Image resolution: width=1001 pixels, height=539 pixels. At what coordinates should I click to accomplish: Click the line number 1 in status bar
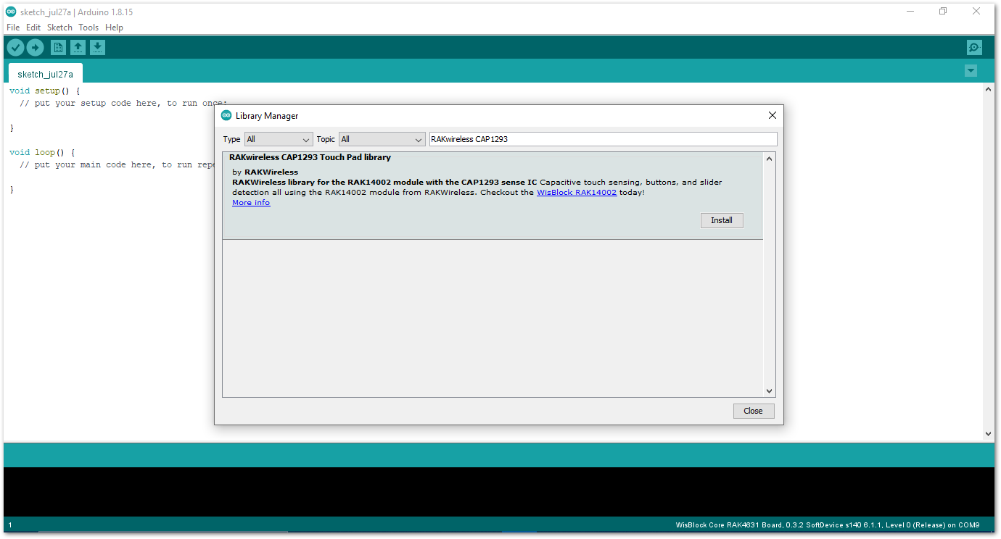click(x=9, y=525)
